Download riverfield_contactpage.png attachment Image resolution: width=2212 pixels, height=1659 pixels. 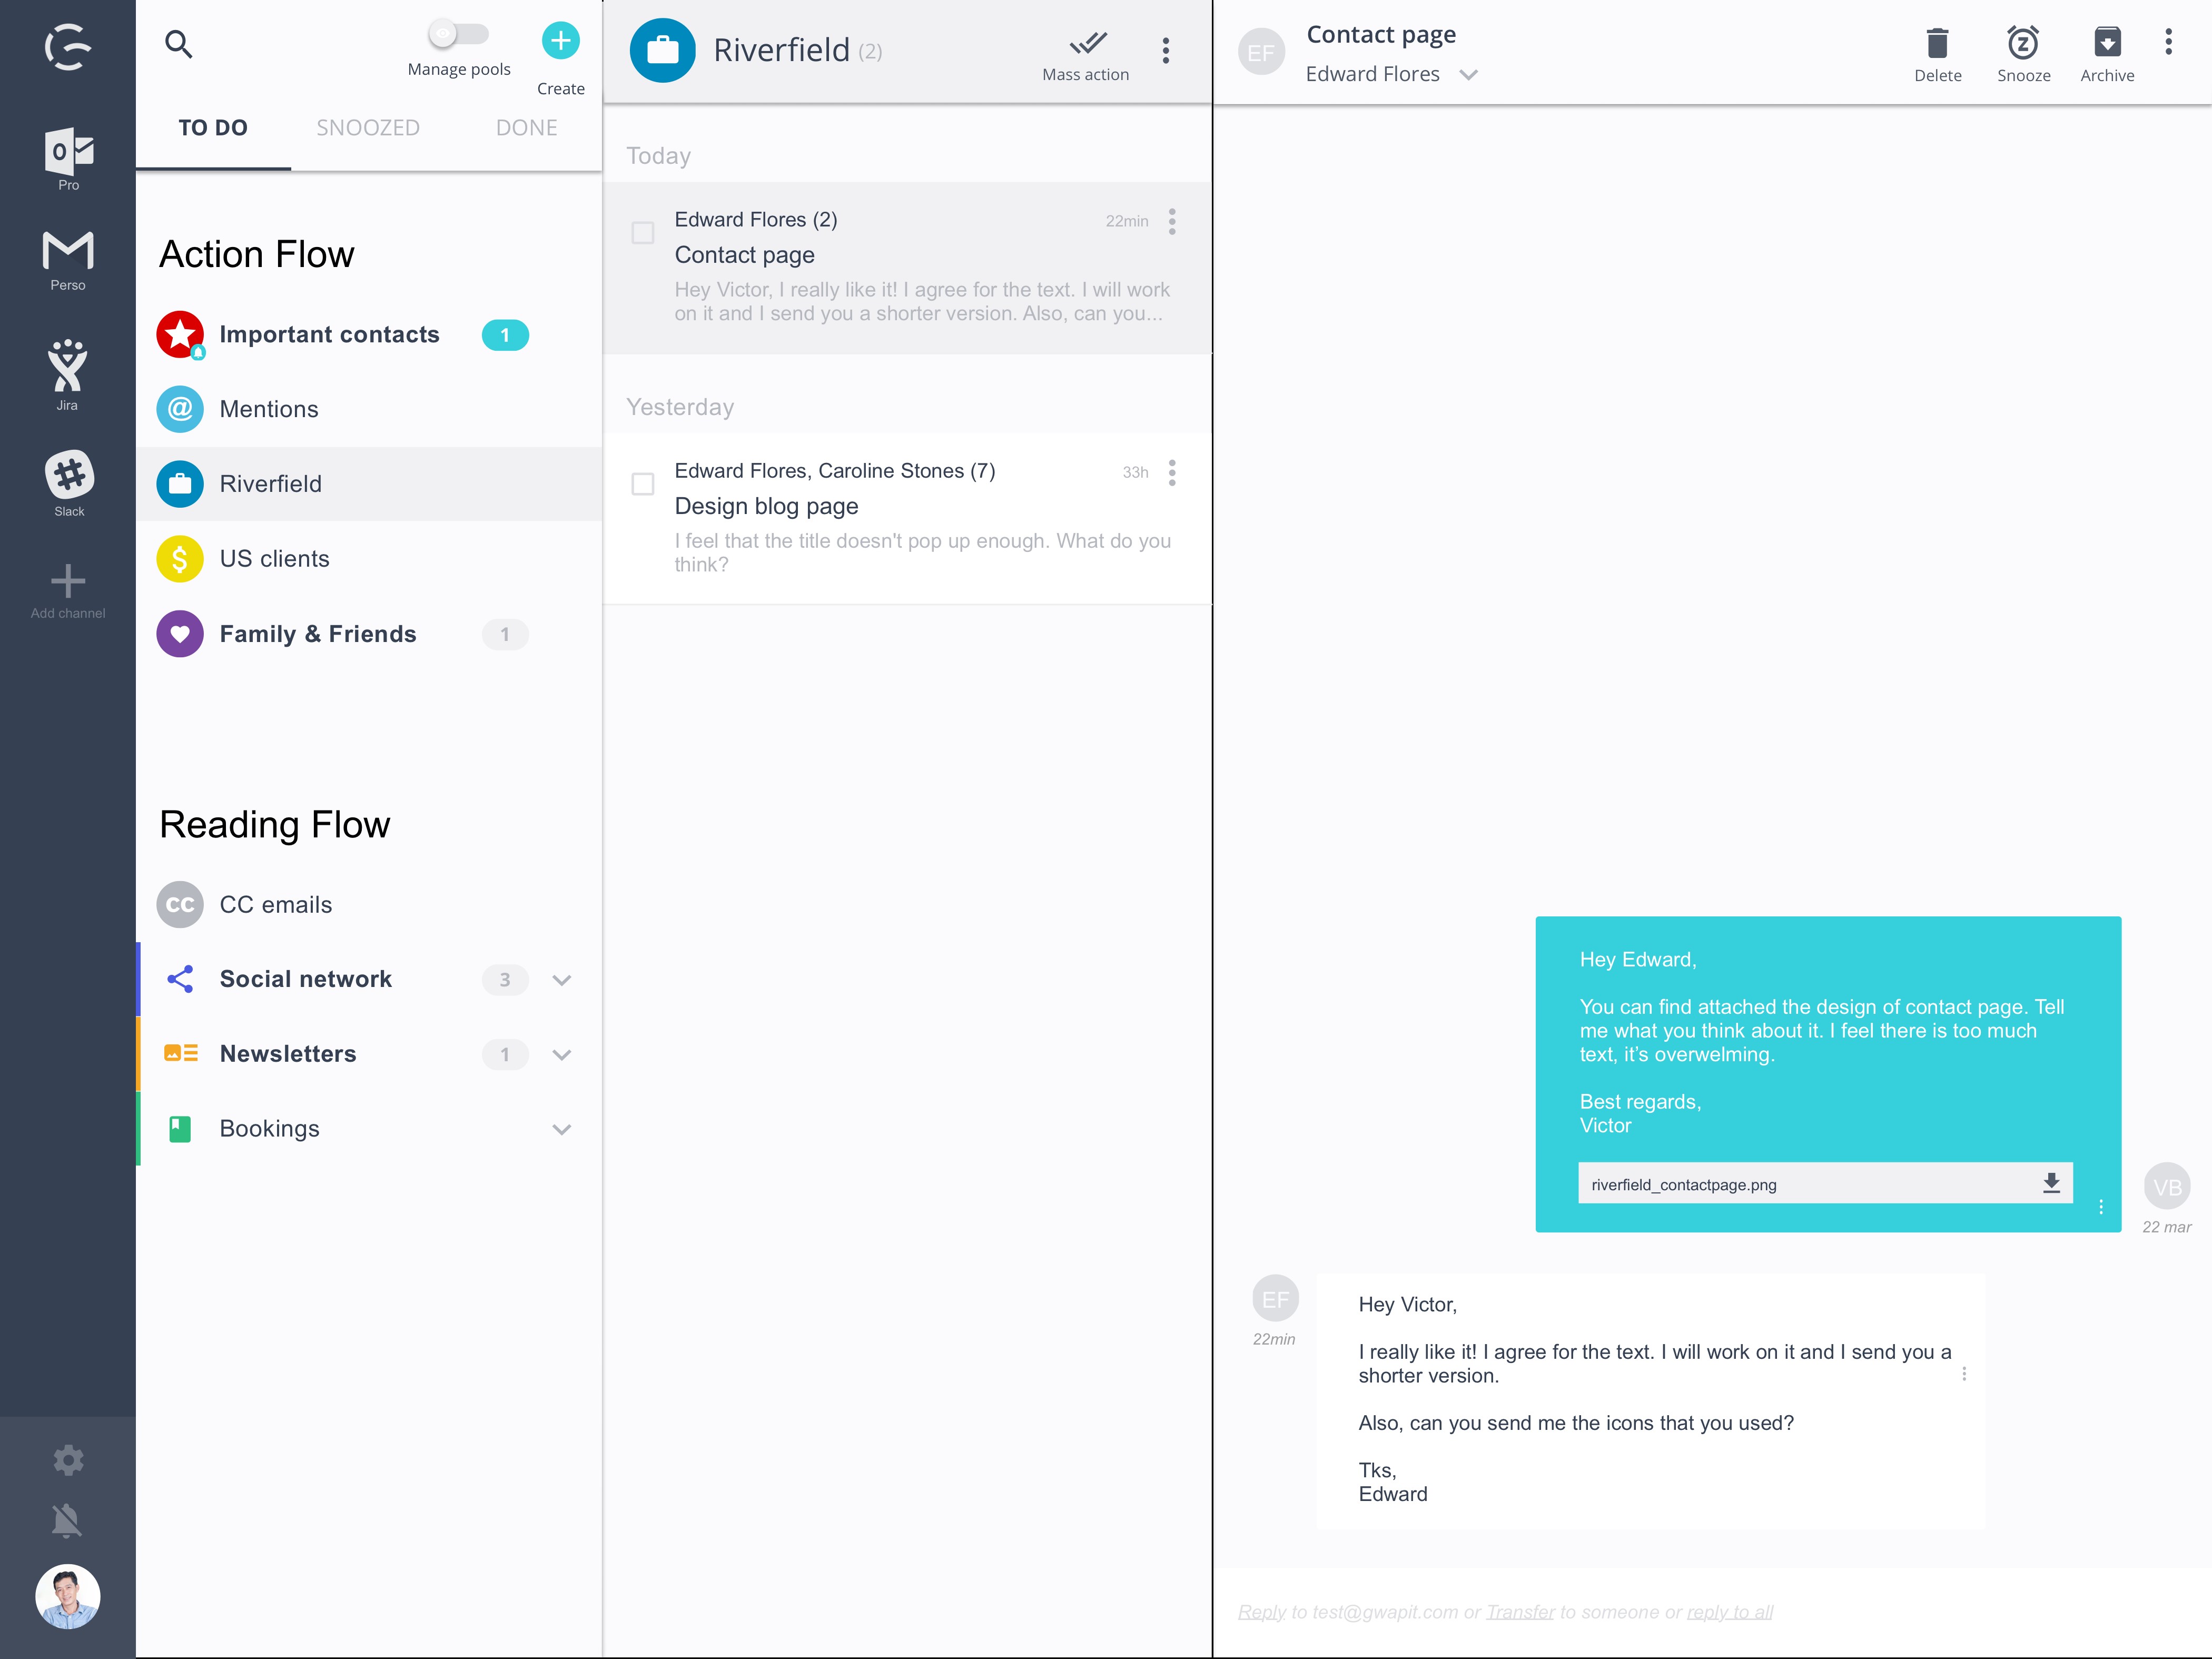(x=2051, y=1183)
